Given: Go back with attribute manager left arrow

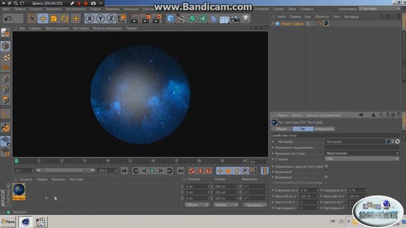Looking at the screenshot, I should pyautogui.click(x=360, y=115).
